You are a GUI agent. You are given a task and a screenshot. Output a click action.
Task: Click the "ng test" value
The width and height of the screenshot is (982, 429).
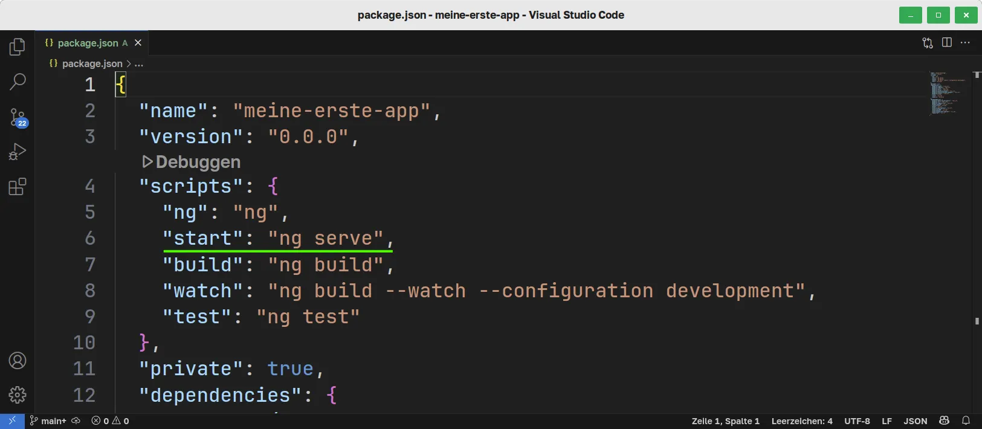pos(308,317)
